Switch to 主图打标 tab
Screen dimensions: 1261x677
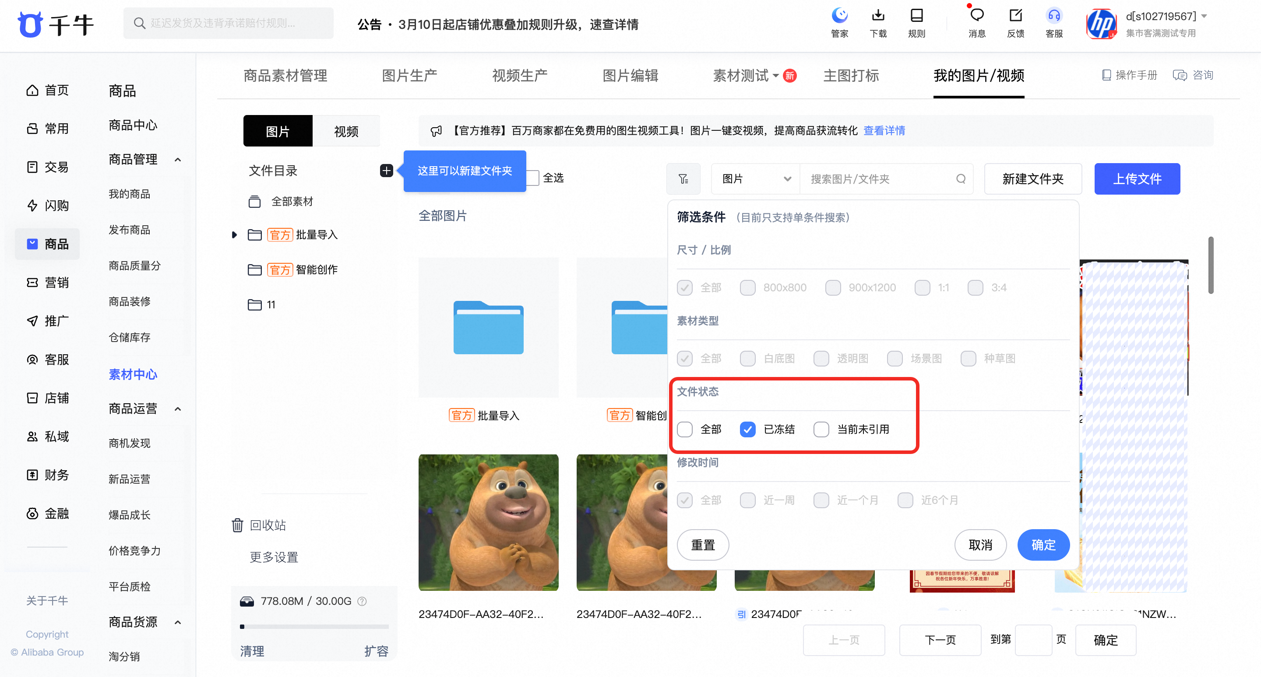(x=851, y=76)
